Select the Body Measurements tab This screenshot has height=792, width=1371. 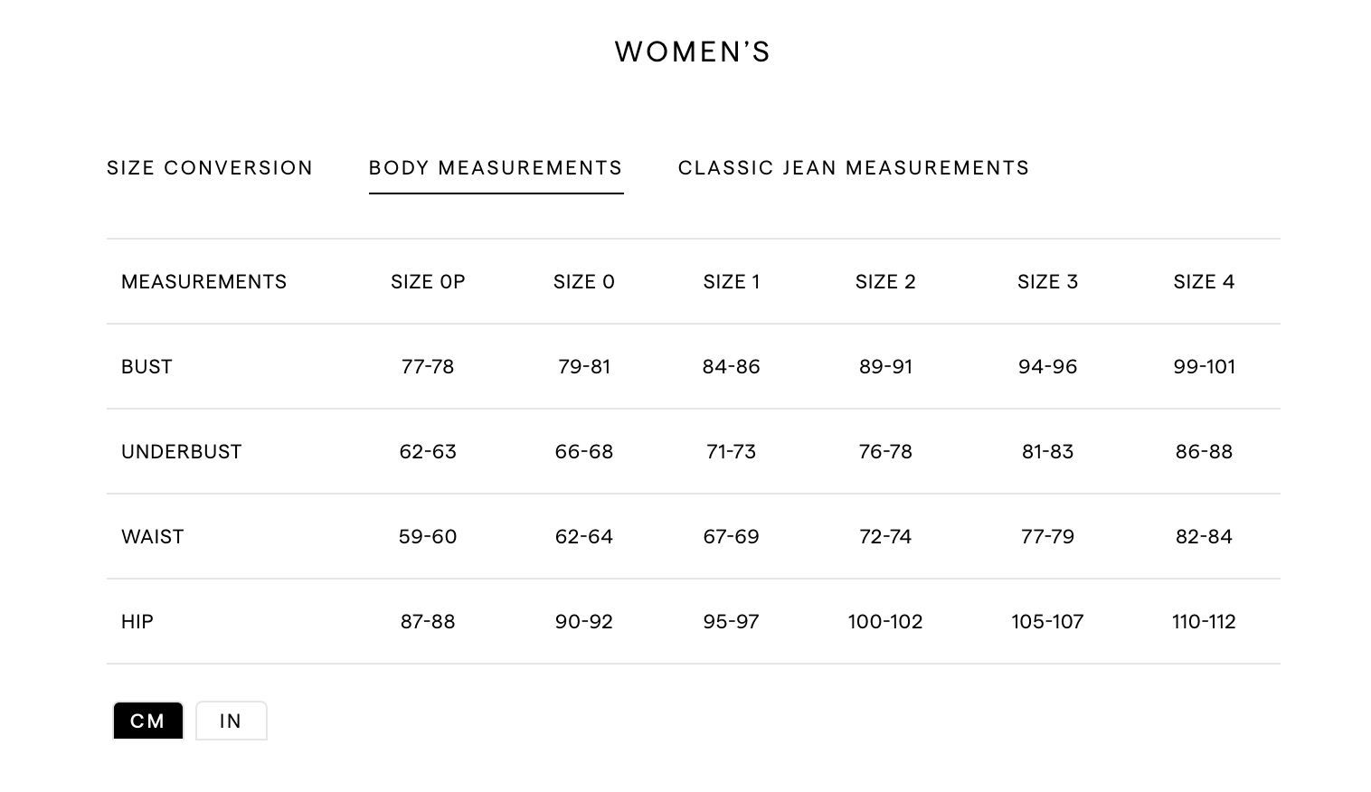496,168
